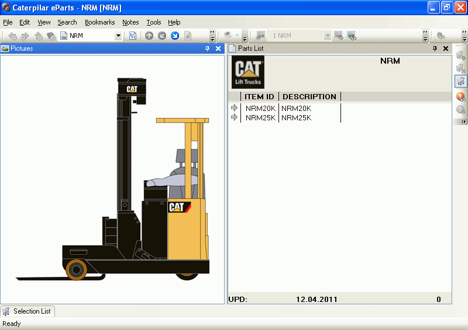
Task: Click the search binoculars icon at far right
Action: [441, 36]
